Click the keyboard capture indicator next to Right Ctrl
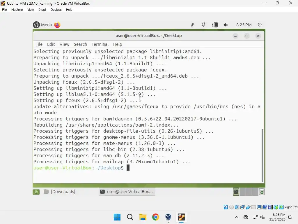The width and height of the screenshot is (298, 224). 281,207
